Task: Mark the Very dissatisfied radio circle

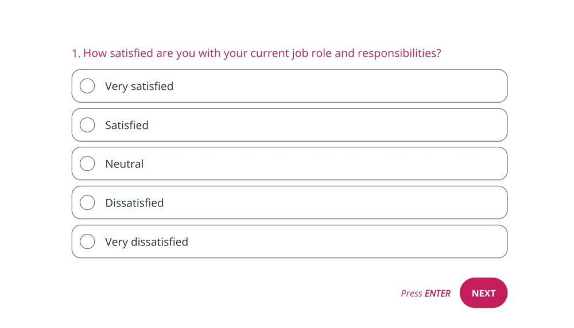Action: [87, 241]
